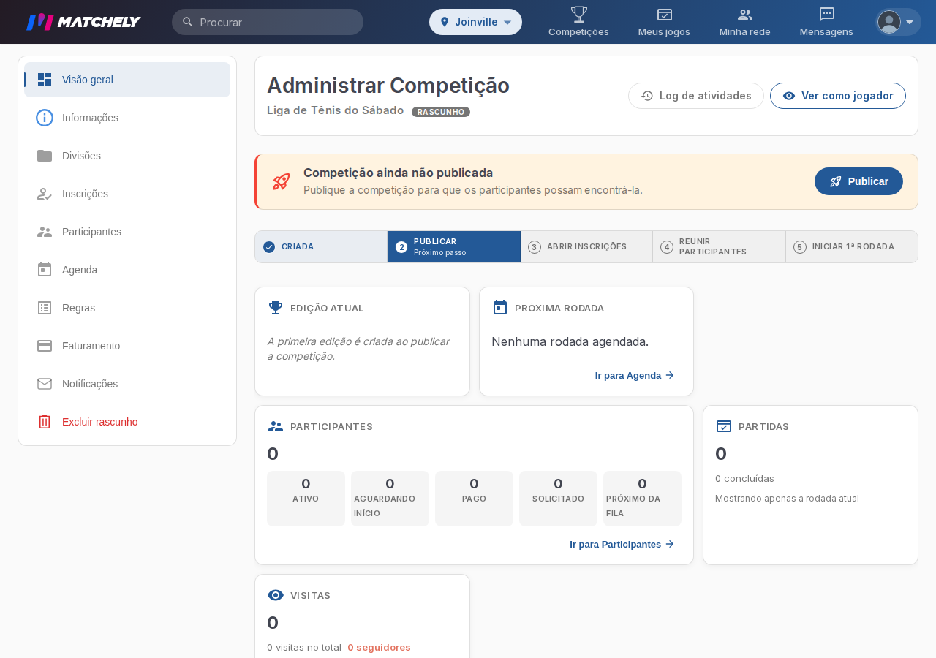936x658 pixels.
Task: Select the Abrir inscrições step
Action: pos(586,247)
